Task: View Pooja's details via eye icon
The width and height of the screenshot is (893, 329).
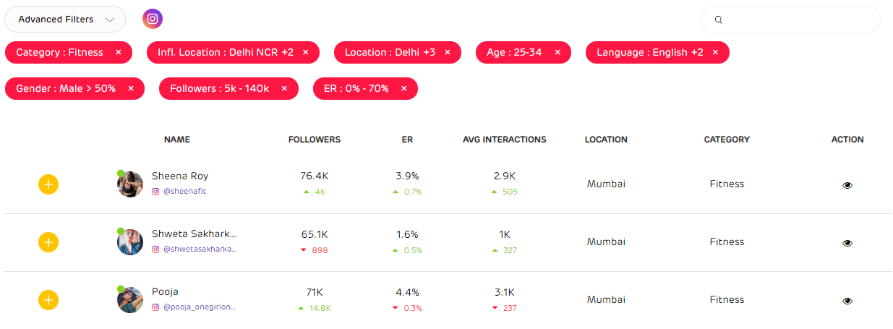Action: coord(847,301)
